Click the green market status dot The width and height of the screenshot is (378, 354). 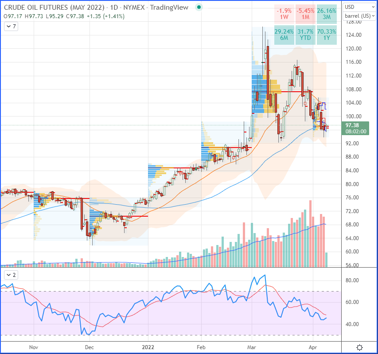coord(199,7)
